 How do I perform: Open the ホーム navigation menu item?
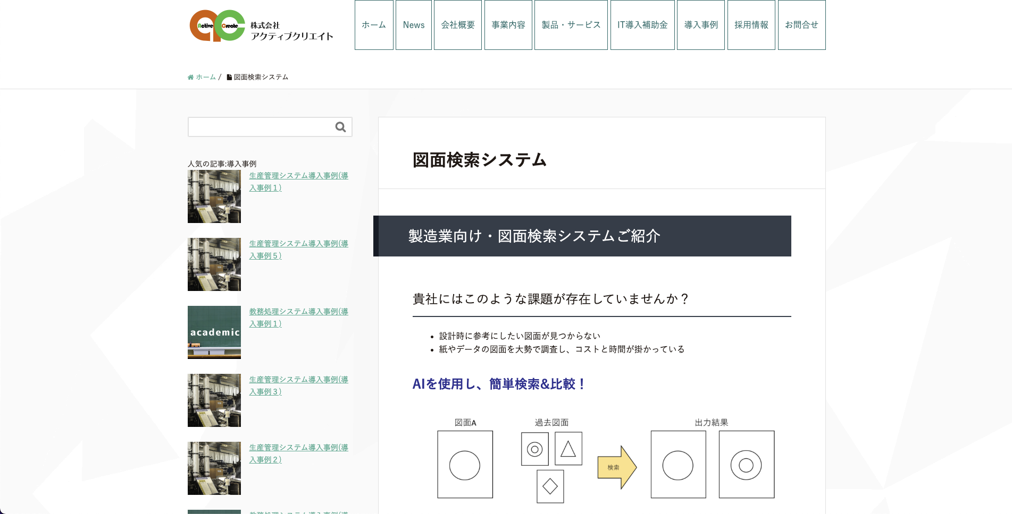[374, 25]
